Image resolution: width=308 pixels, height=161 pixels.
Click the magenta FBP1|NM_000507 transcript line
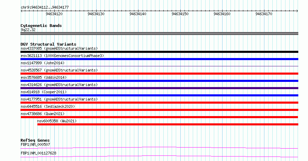coord(159,148)
